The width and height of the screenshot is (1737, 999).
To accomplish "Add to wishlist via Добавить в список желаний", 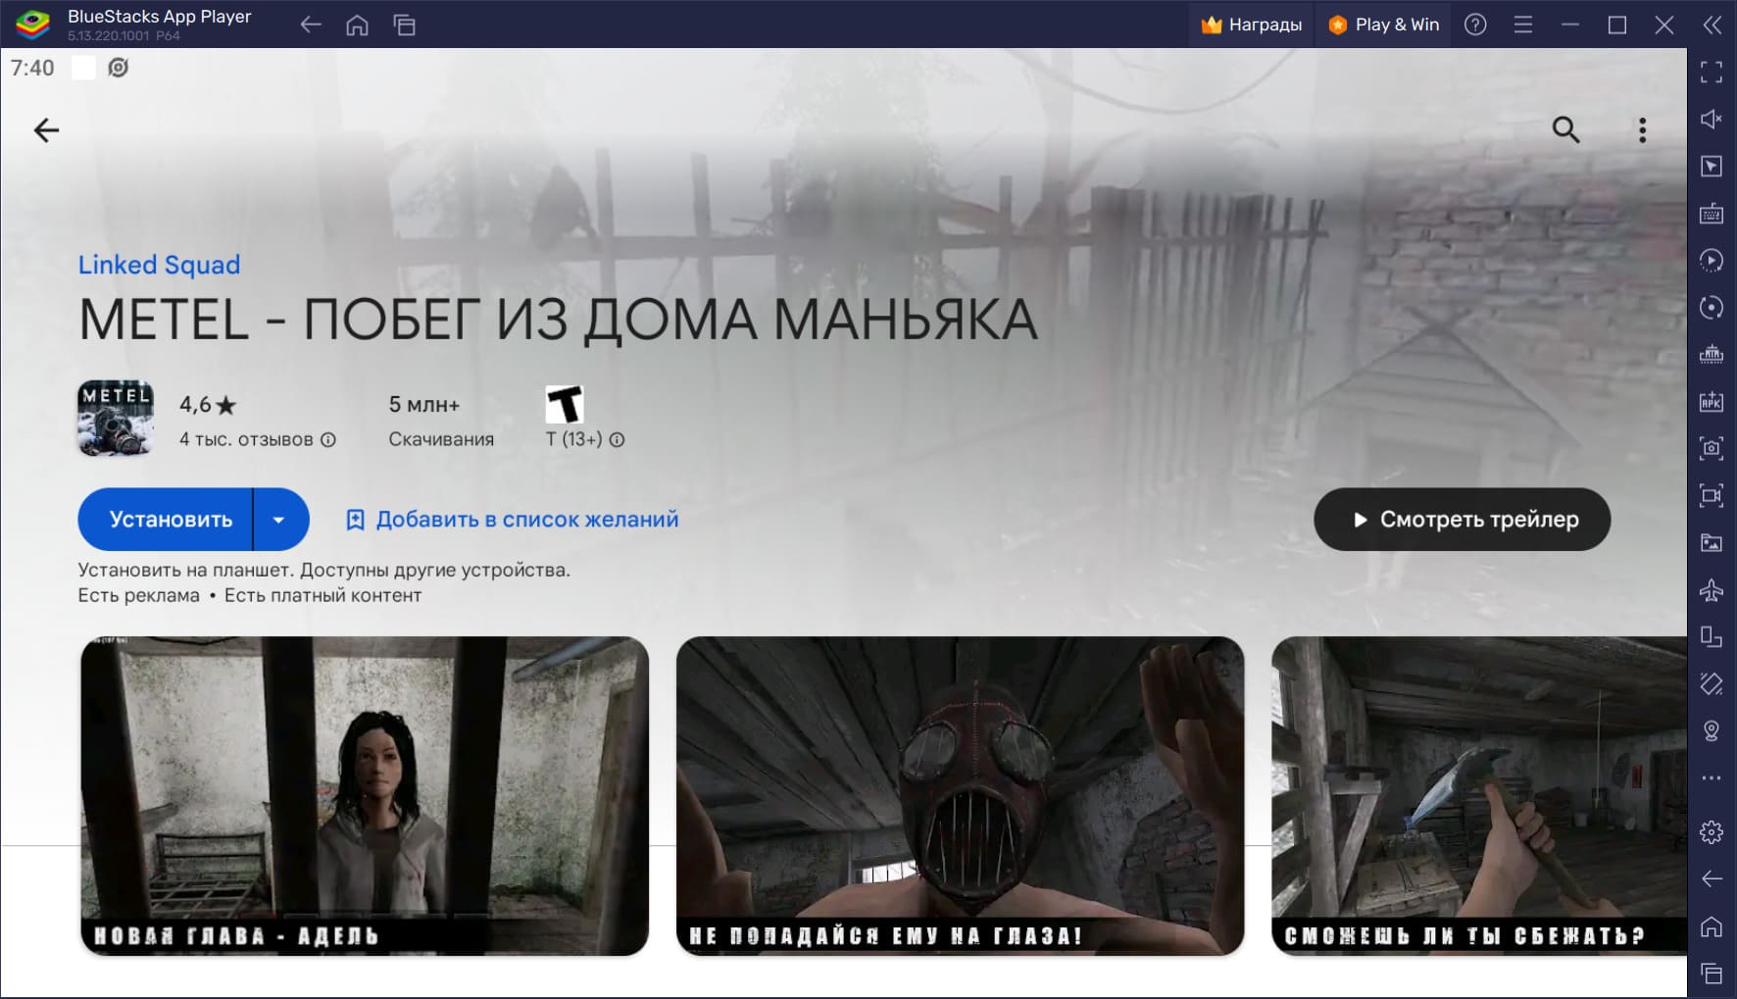I will pyautogui.click(x=512, y=520).
